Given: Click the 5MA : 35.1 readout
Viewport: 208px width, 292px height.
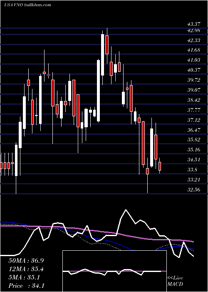Looking at the screenshot, I should pyautogui.click(x=24, y=277).
